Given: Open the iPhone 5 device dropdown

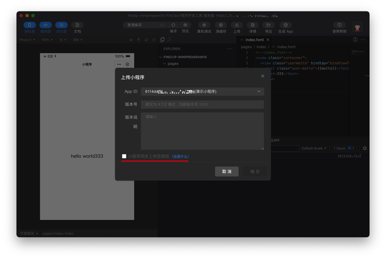Looking at the screenshot, I should 27,40.
